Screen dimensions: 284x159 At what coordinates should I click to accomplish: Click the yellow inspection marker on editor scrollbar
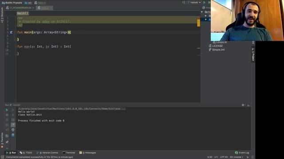[199, 23]
